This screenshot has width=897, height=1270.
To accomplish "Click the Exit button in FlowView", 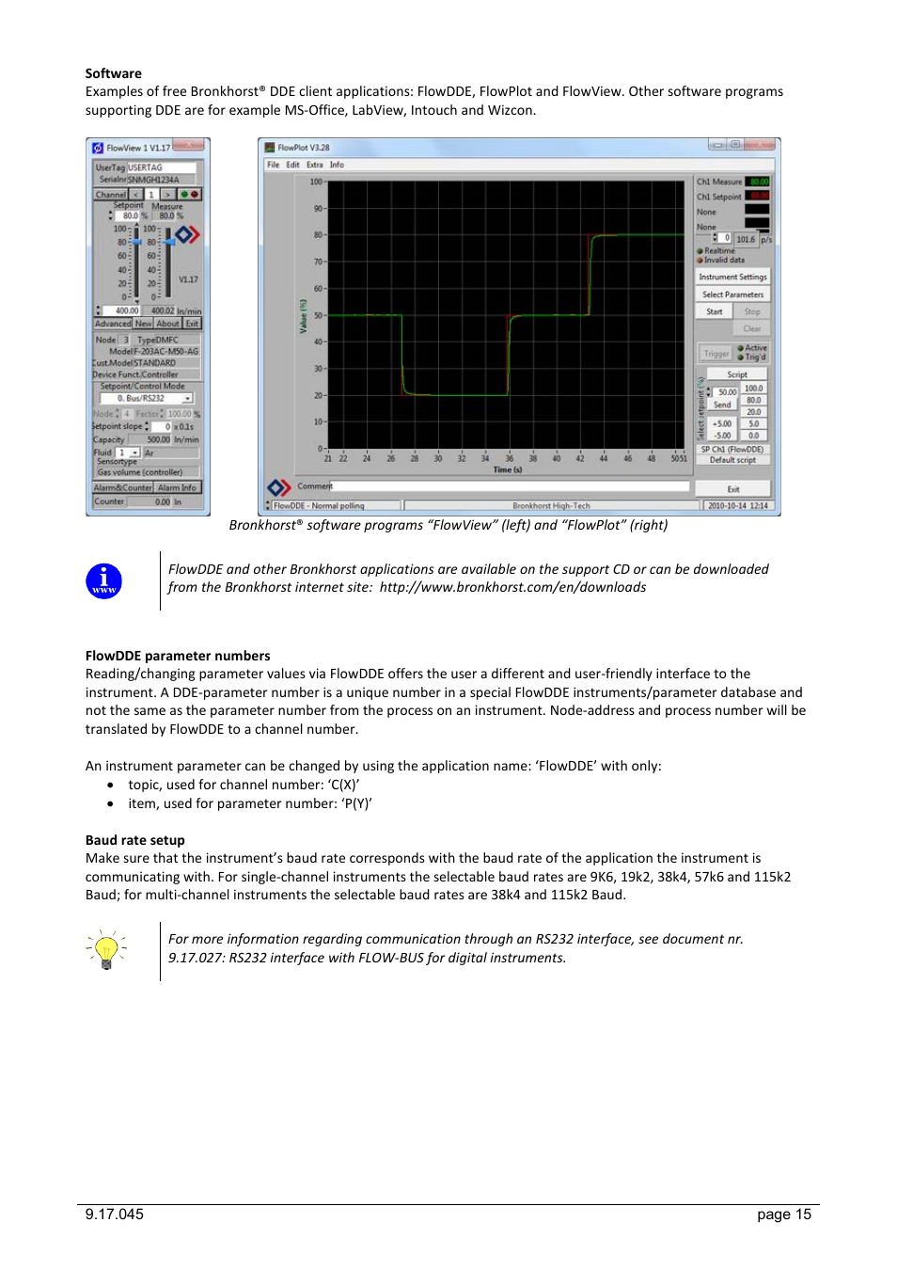I will click(x=192, y=323).
